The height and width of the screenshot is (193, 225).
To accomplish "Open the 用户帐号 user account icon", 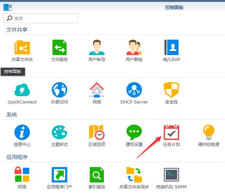I will coord(97,47).
